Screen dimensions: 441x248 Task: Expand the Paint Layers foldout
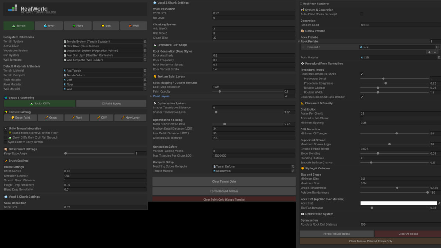pyautogui.click(x=151, y=96)
